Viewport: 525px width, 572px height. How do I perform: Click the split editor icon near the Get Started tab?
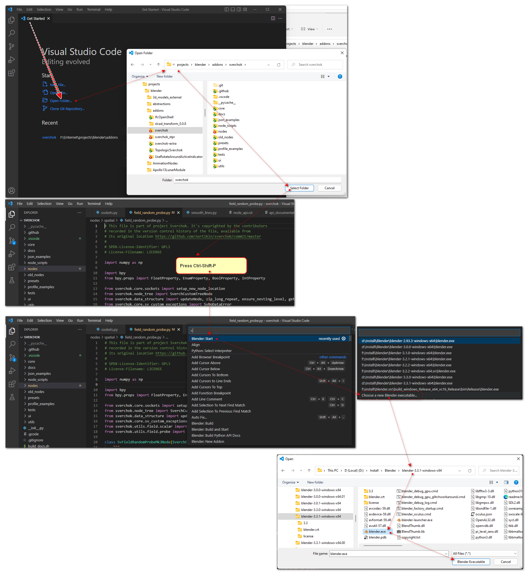[273, 18]
